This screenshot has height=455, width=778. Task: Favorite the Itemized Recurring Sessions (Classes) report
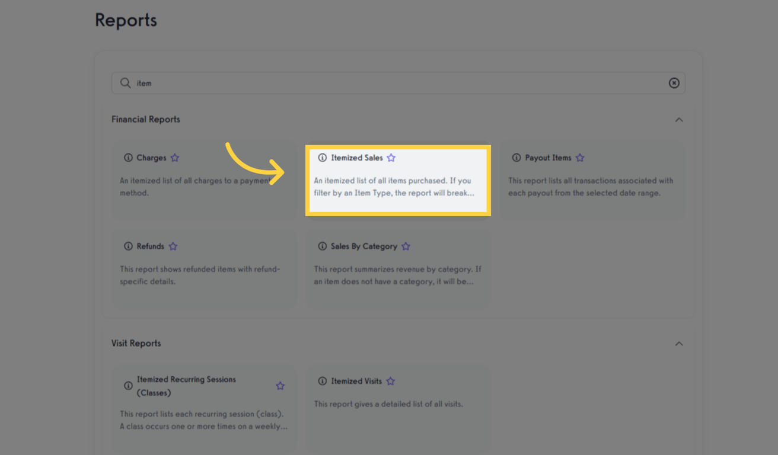(x=280, y=386)
